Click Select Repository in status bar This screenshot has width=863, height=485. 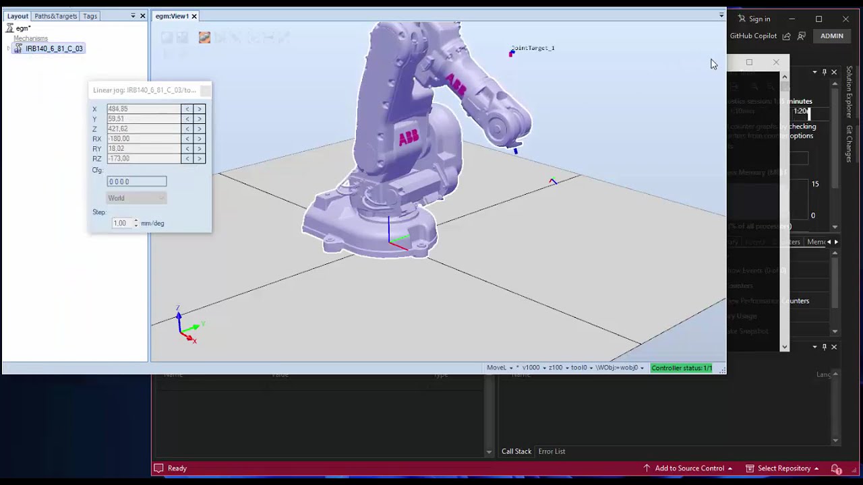pos(782,468)
